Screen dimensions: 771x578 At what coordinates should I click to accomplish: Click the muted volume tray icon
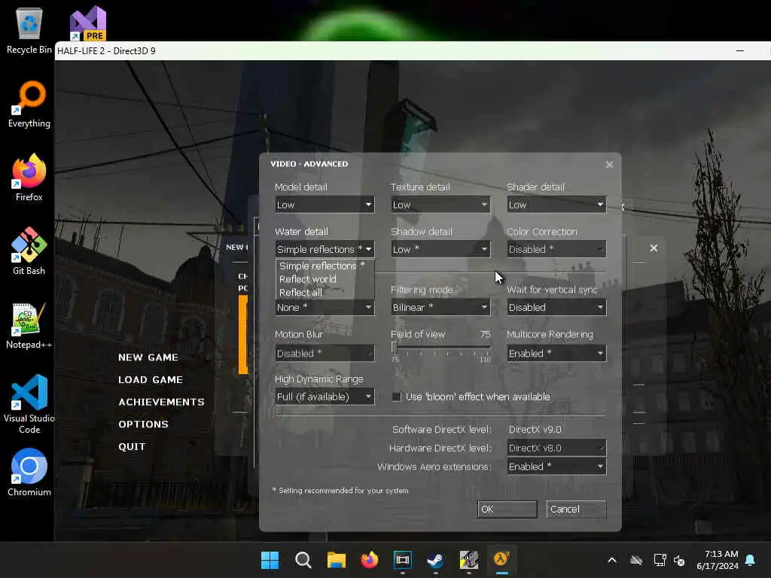(x=680, y=560)
